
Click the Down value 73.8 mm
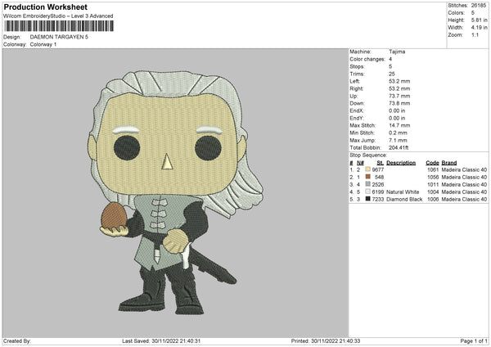point(399,103)
